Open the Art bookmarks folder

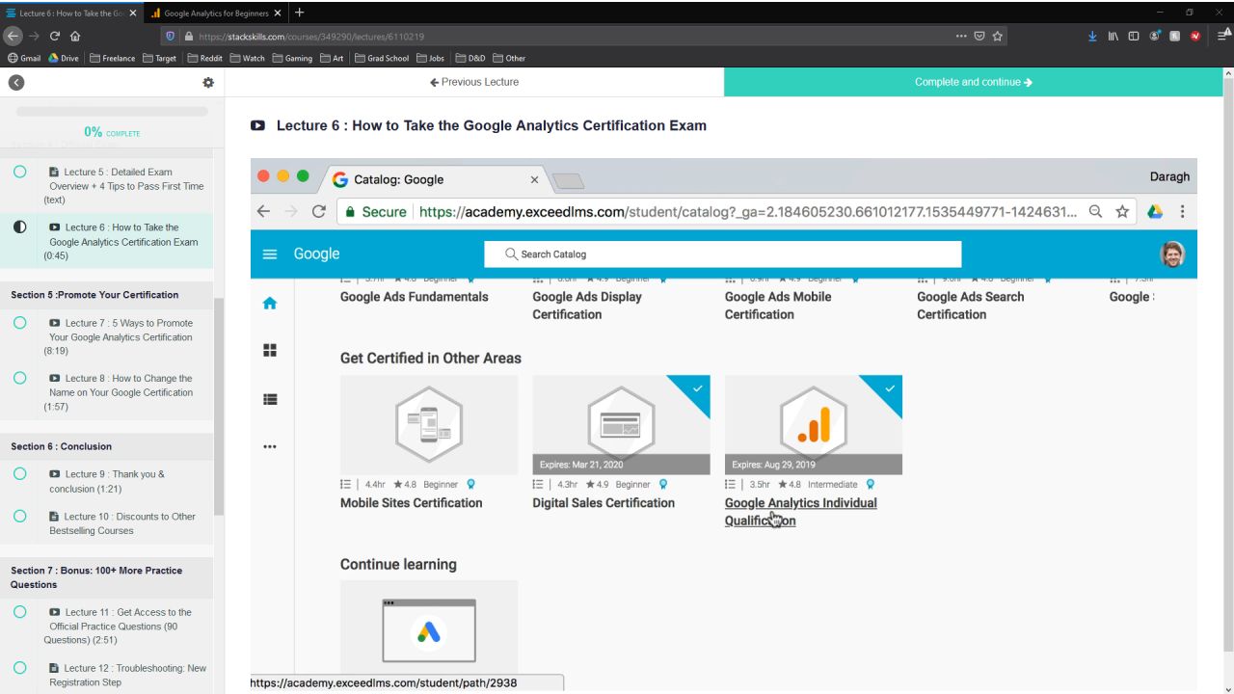(x=332, y=58)
